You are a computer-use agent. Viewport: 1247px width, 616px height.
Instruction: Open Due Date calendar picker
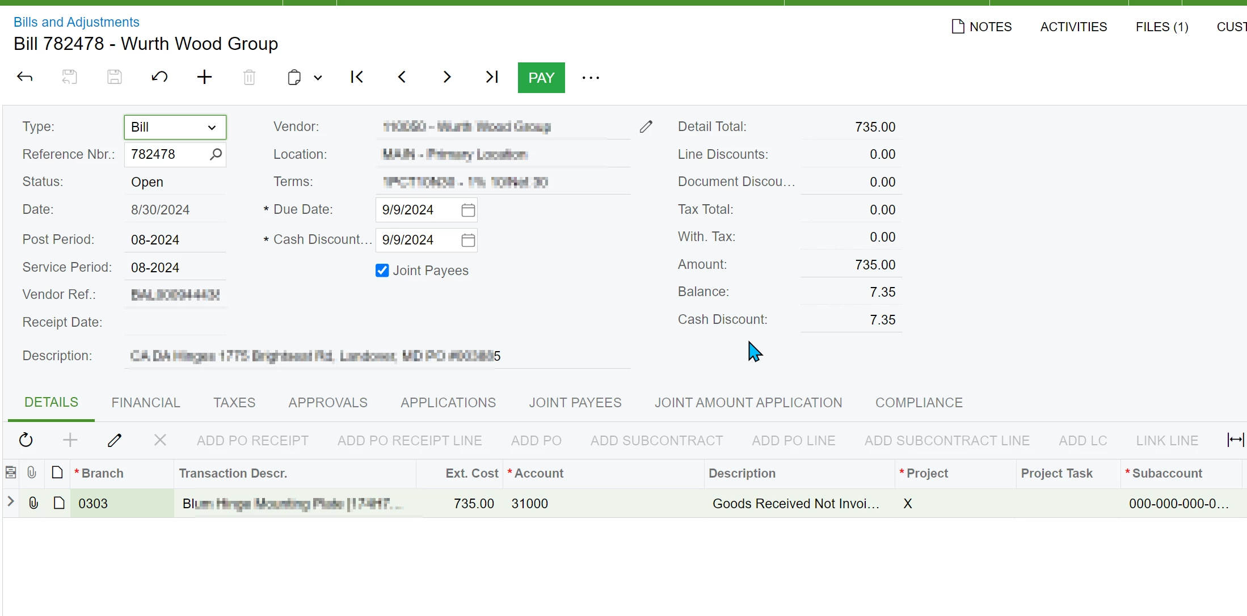(468, 210)
